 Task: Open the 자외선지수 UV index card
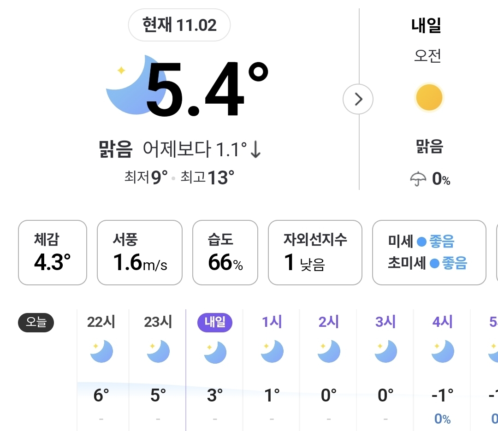click(x=315, y=253)
